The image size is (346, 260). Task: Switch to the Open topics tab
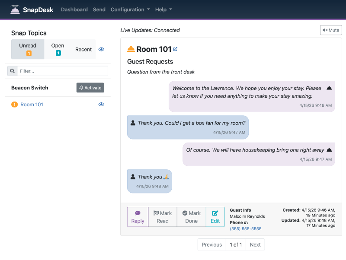coord(58,49)
